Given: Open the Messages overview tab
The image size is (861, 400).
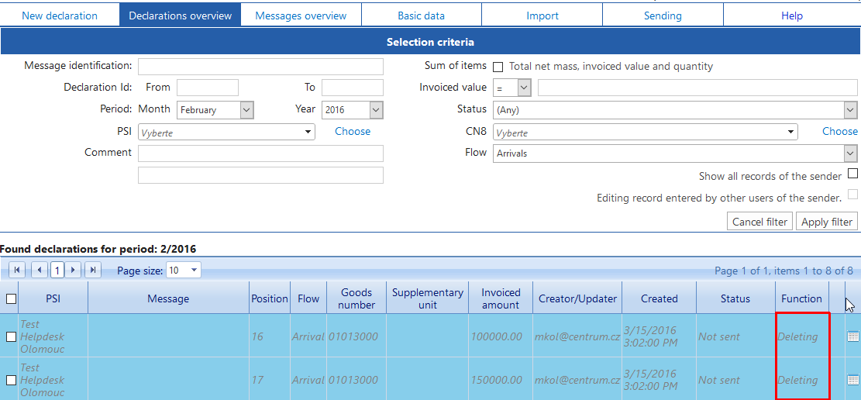Looking at the screenshot, I should coord(301,16).
